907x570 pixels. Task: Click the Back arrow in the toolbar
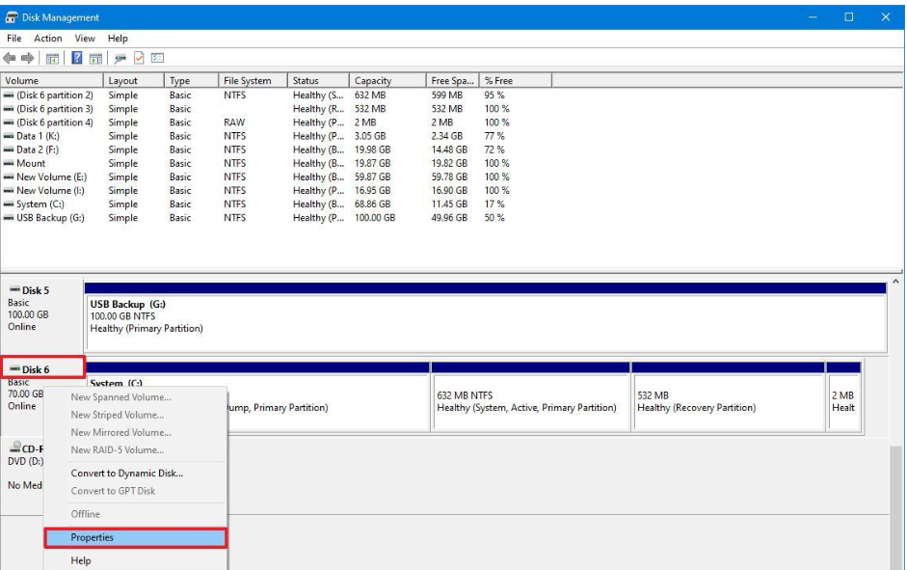click(x=11, y=59)
